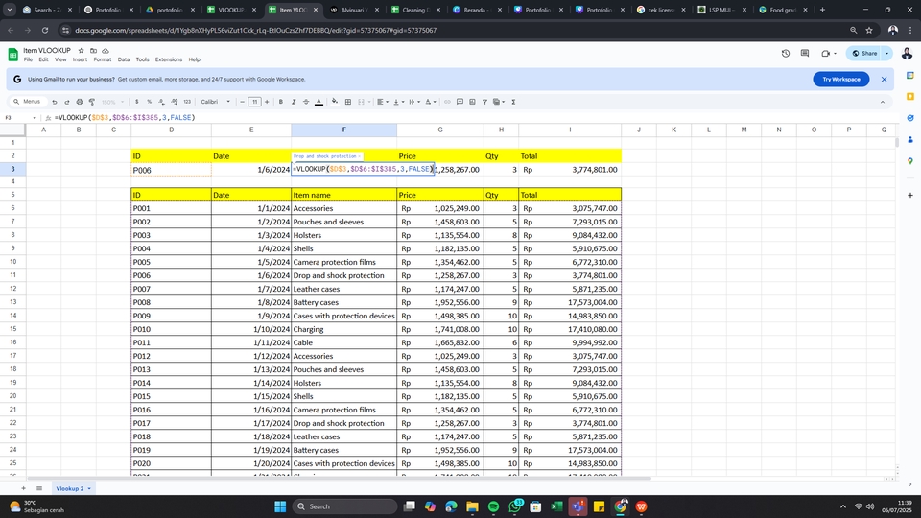This screenshot has height=518, width=921.
Task: Expand the Share options arrow
Action: coord(887,54)
